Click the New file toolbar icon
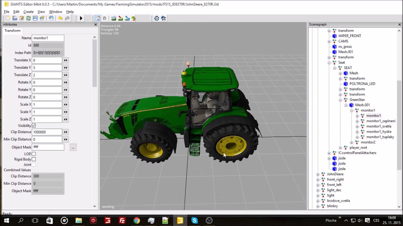This screenshot has height=226, width=403. [x=8, y=19]
